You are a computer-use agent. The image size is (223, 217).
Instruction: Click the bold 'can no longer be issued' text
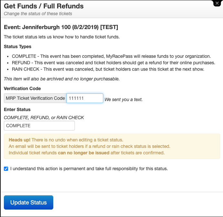[x=84, y=153]
